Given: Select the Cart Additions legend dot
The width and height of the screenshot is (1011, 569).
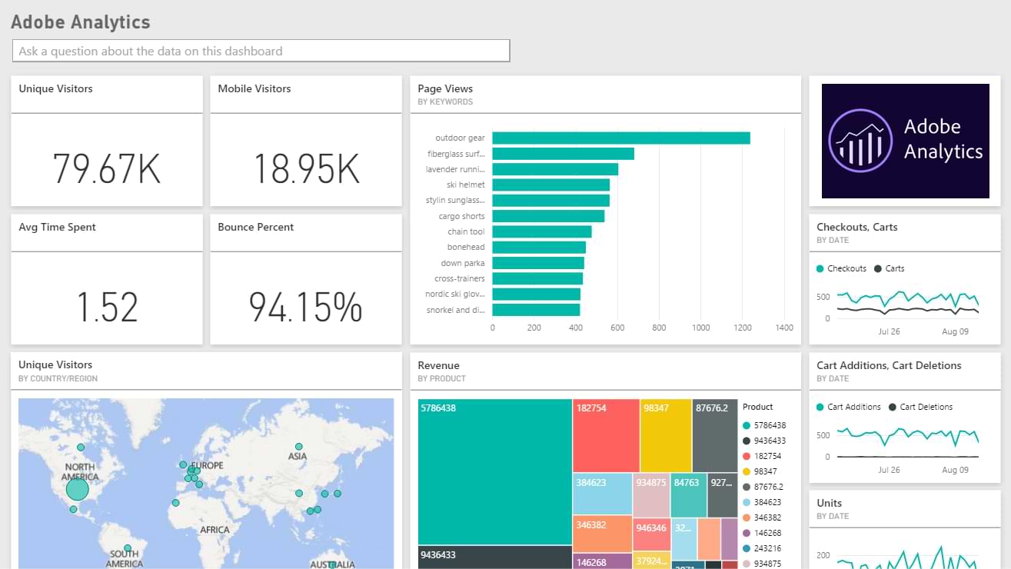Looking at the screenshot, I should click(x=820, y=408).
